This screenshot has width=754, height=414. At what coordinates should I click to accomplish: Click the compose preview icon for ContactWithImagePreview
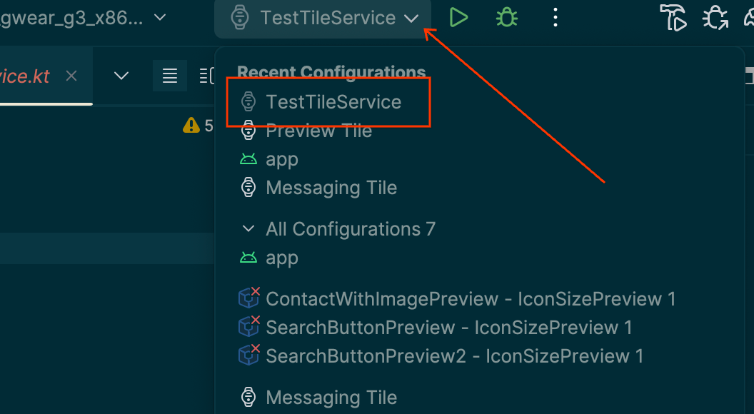tap(248, 298)
